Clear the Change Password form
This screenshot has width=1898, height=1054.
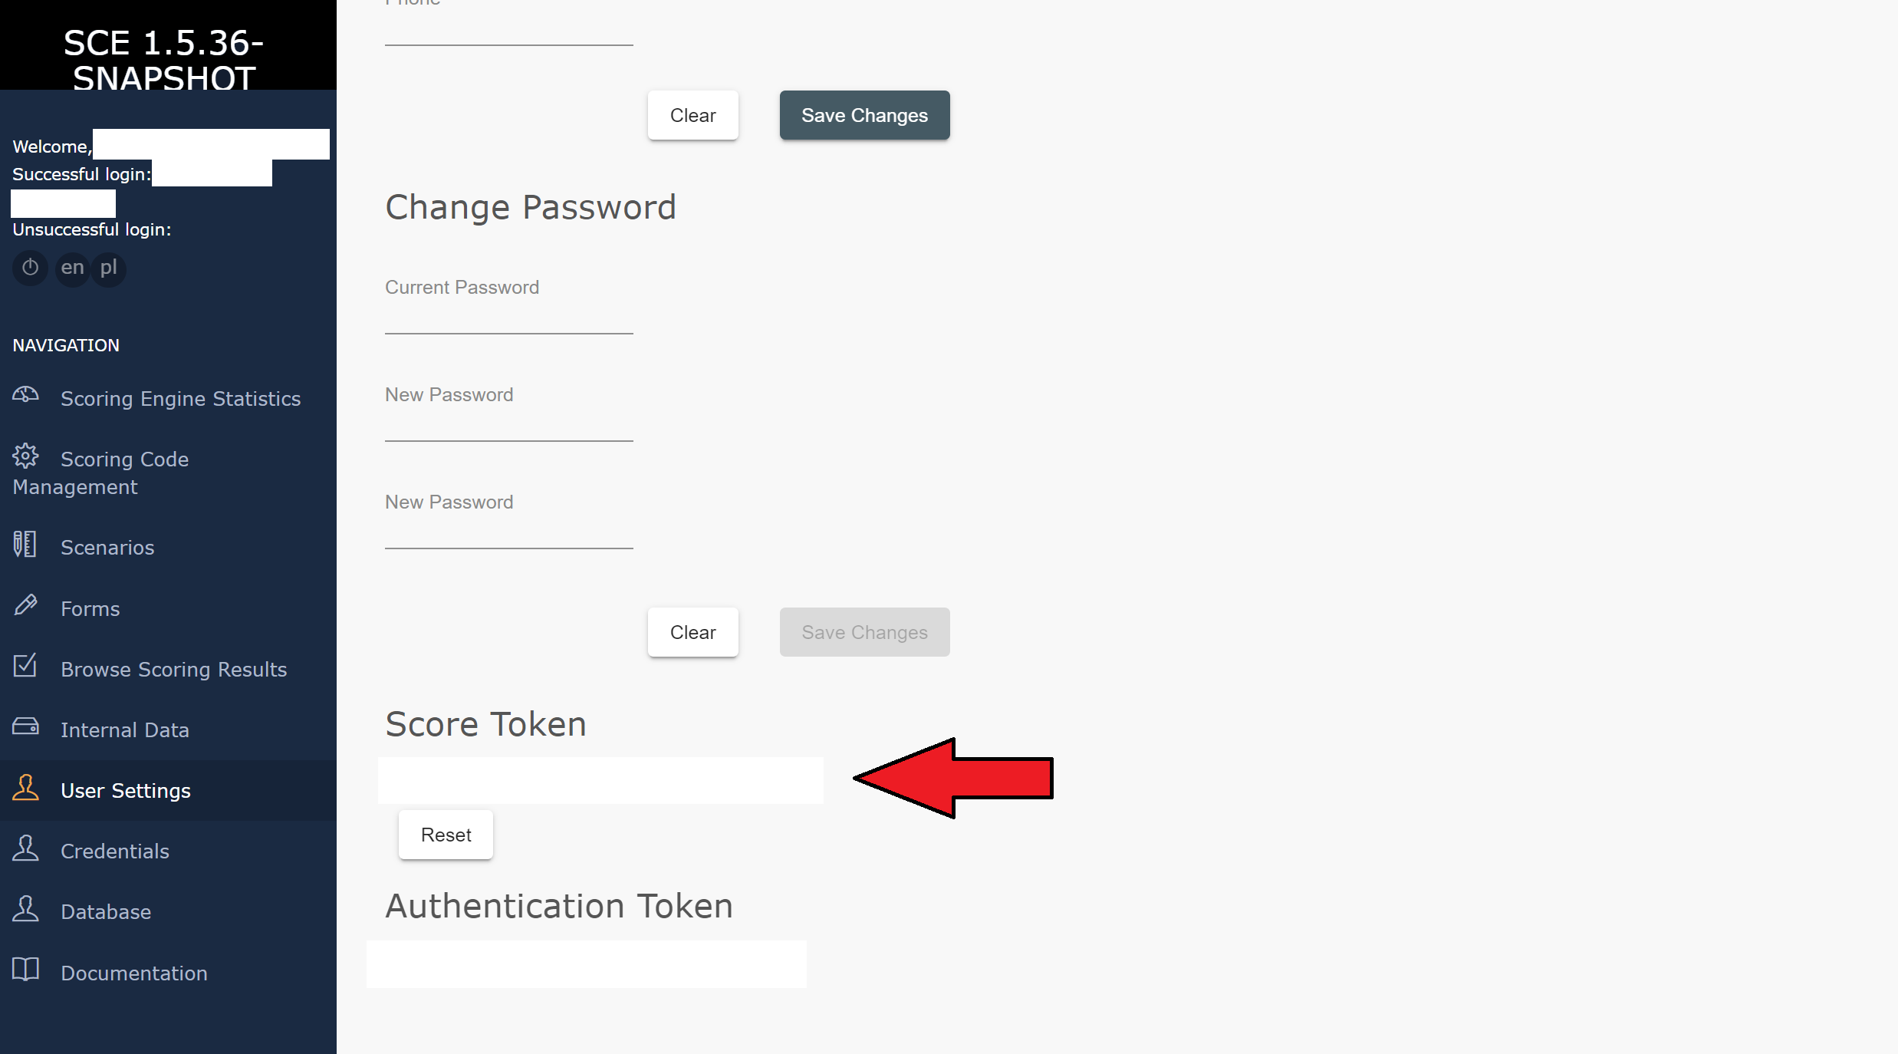click(692, 633)
